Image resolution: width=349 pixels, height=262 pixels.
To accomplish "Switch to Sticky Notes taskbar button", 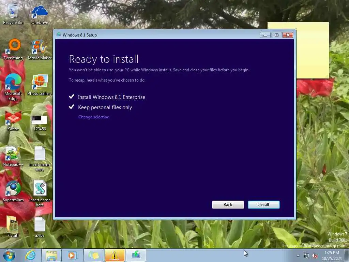I will click(94, 255).
